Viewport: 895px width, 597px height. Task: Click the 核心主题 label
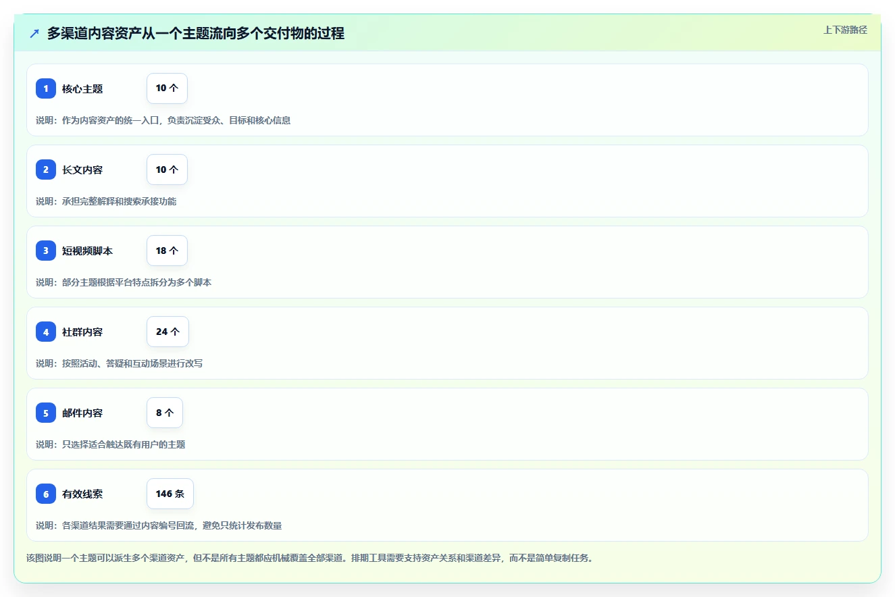click(82, 88)
